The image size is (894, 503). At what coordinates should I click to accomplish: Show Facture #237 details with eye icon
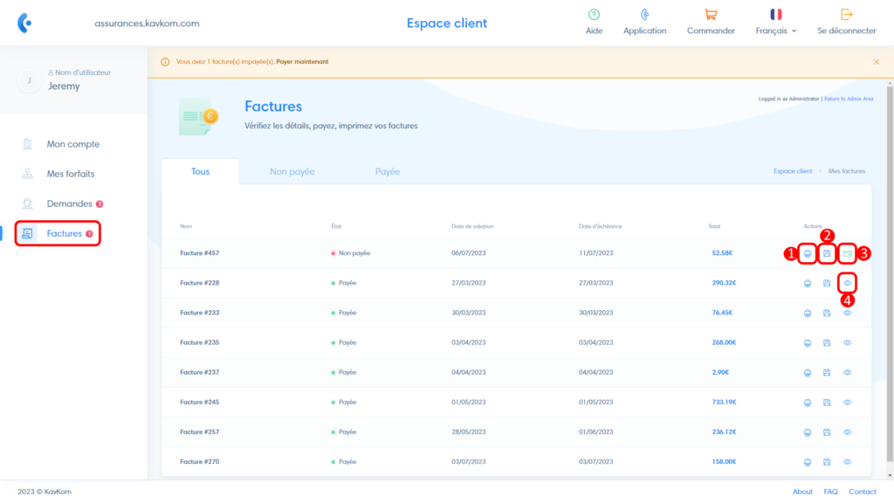click(x=847, y=372)
